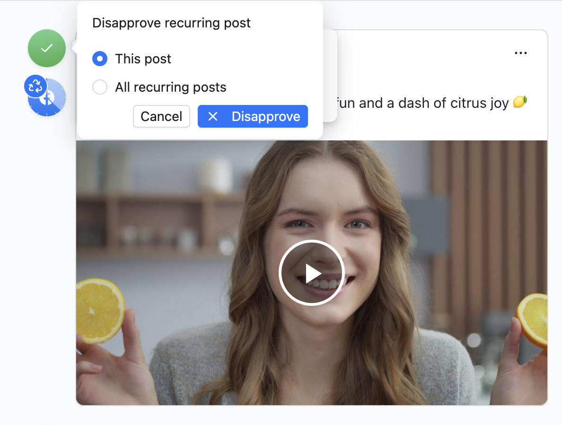562x425 pixels.
Task: Click the green approval checkmark circle
Action: click(x=46, y=48)
